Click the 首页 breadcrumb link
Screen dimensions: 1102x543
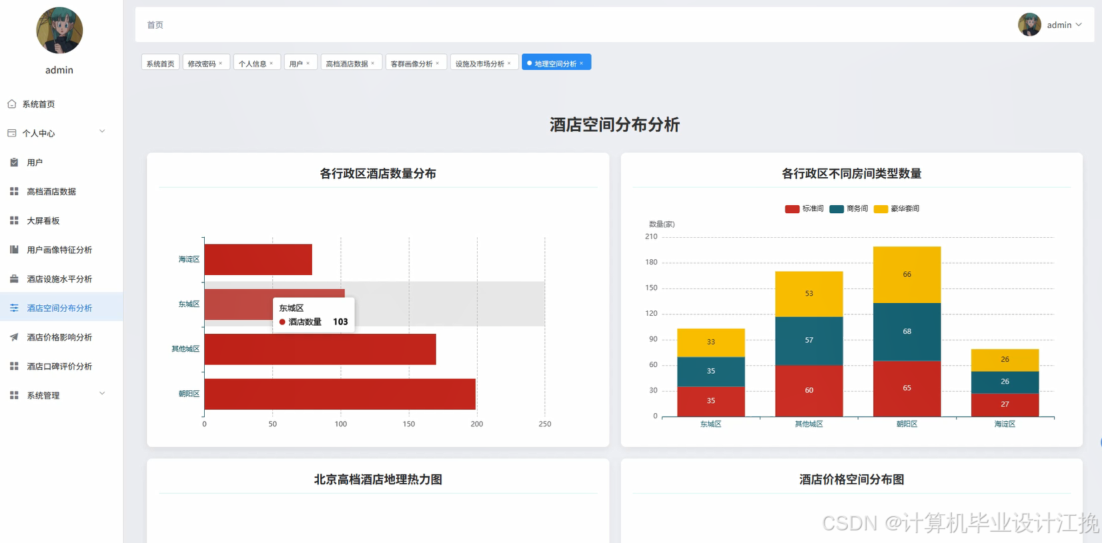click(x=155, y=25)
